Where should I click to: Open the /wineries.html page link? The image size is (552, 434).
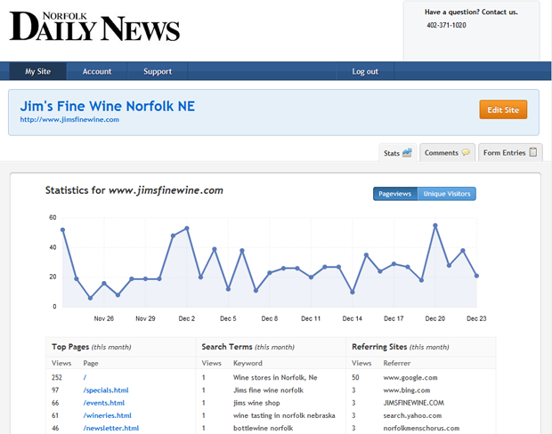108,415
